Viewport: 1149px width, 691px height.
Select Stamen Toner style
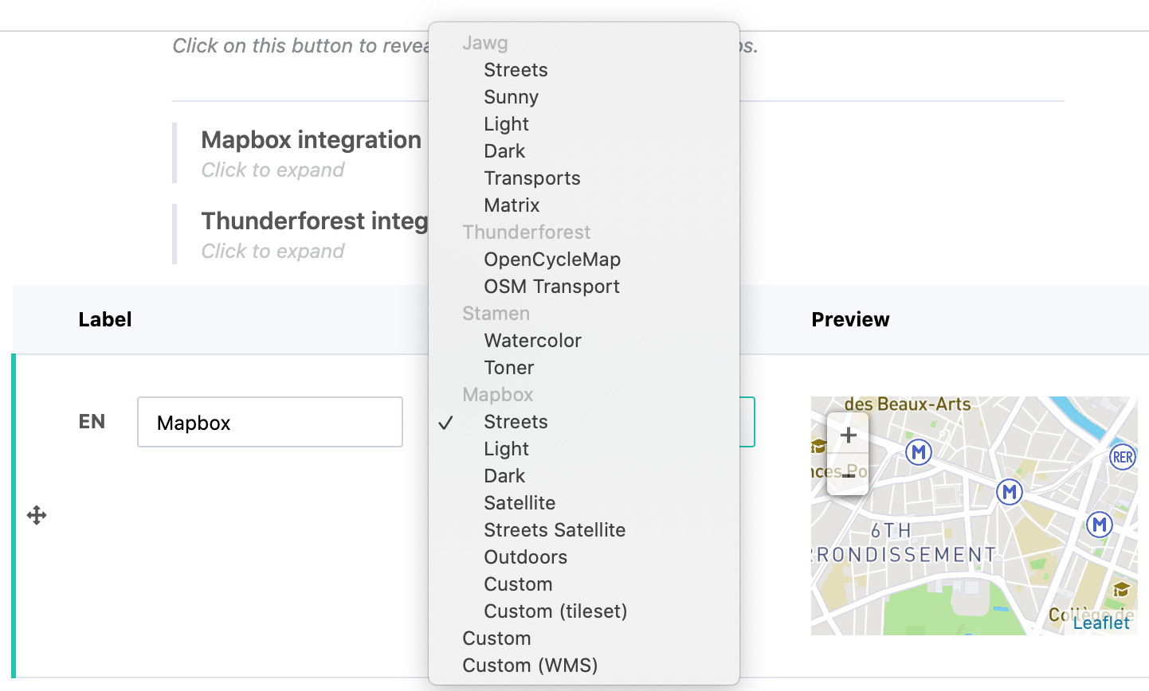508,368
